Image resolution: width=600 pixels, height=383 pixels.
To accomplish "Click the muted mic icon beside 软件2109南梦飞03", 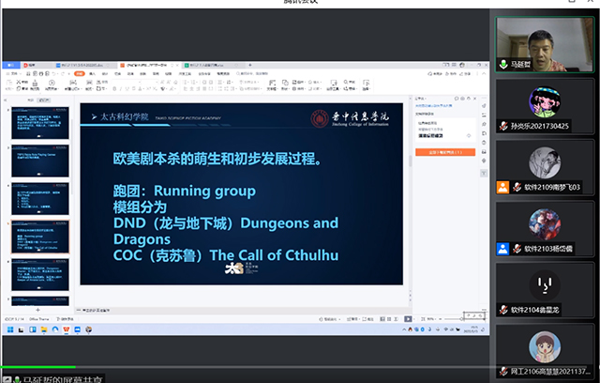I will tap(517, 187).
